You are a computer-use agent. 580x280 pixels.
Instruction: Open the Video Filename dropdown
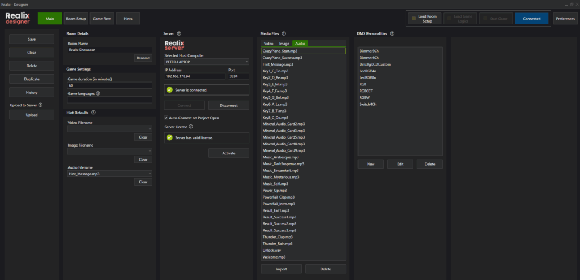click(x=109, y=129)
